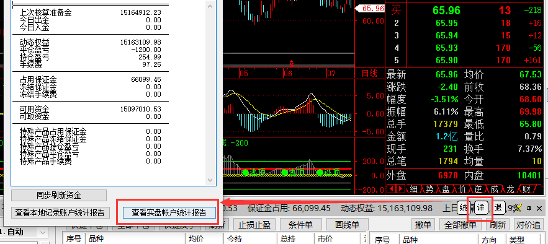Click the 序号 column header in positions table
This screenshot has width=548, height=244.
(x=73, y=239)
